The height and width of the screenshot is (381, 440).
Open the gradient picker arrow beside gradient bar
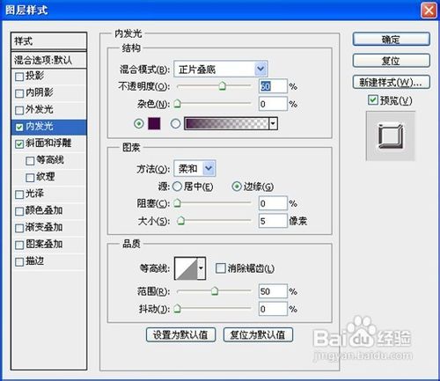(273, 123)
